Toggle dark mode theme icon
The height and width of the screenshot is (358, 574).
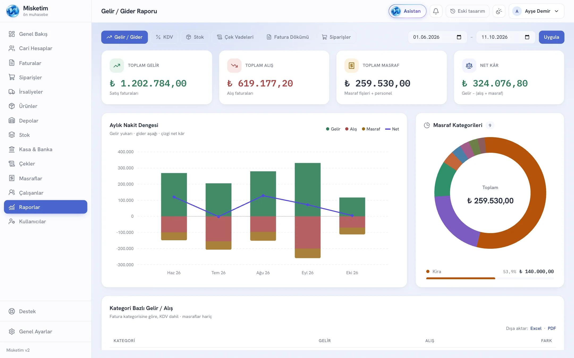click(499, 11)
